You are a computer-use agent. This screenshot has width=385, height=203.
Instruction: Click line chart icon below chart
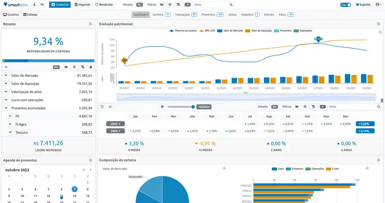pyautogui.click(x=110, y=107)
